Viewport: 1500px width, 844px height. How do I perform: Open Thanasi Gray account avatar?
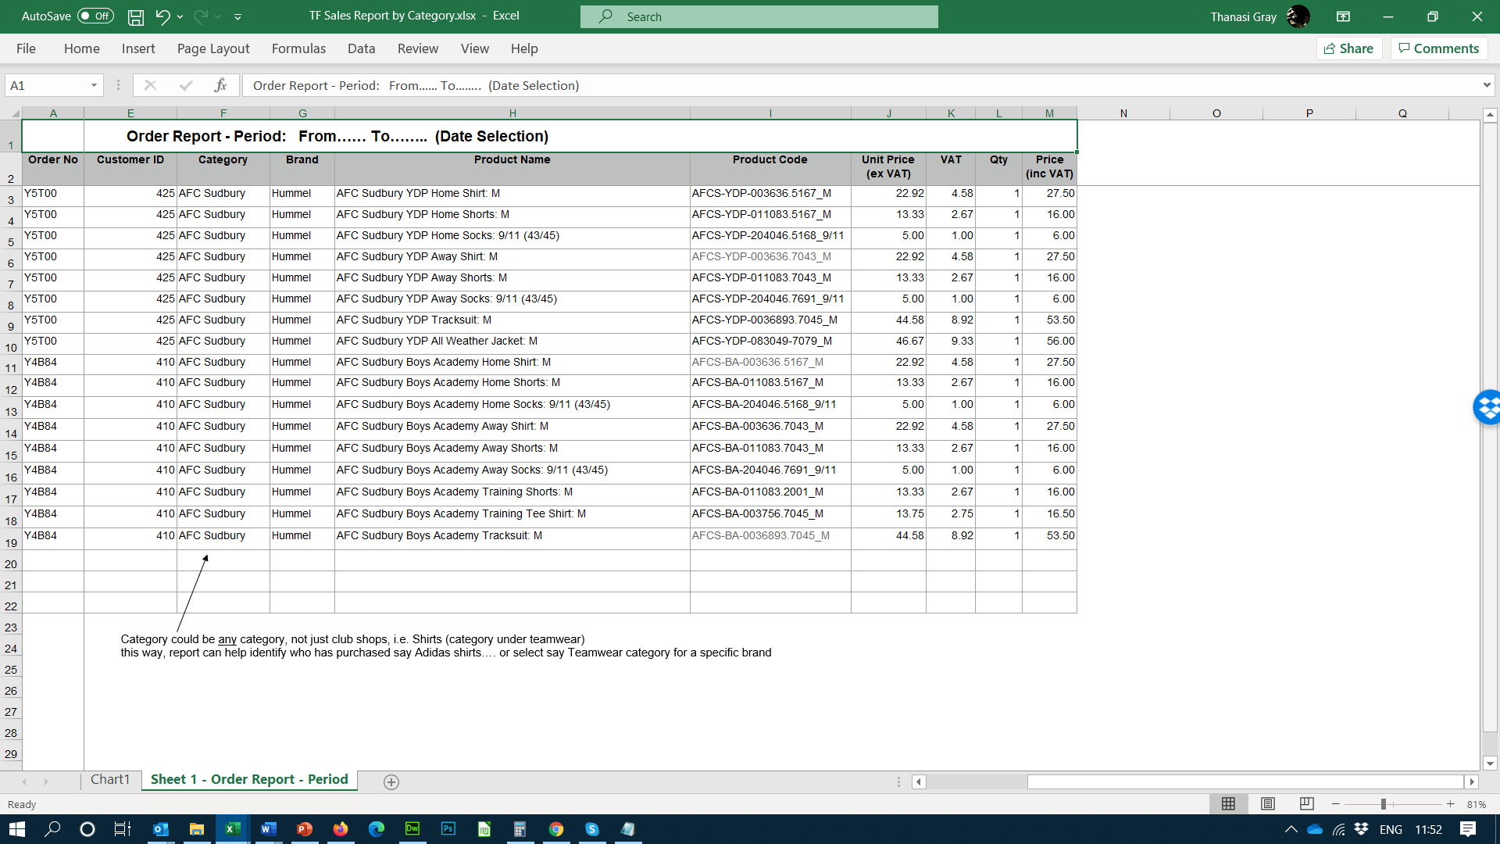click(1298, 16)
